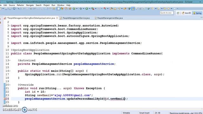203x114 pixels.
Task: Open the Debug configurations dropdown arrow
Action: click(x=83, y=9)
